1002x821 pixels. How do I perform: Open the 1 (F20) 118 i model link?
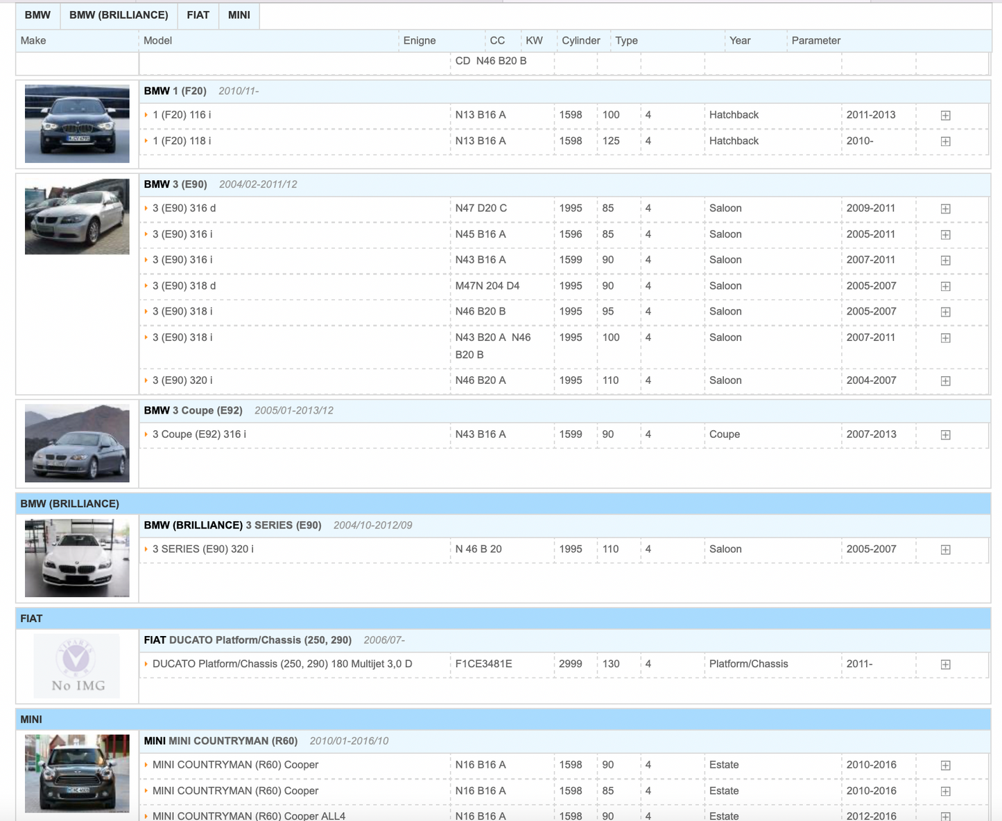point(182,141)
